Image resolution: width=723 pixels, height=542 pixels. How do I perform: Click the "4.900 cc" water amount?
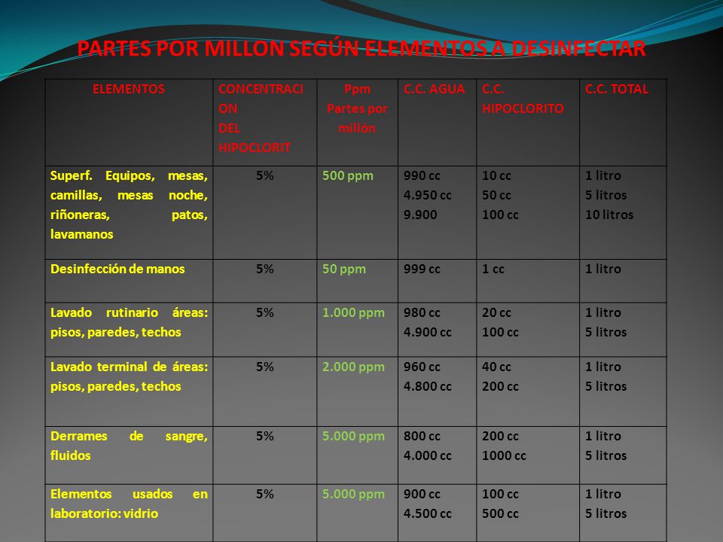click(x=428, y=332)
